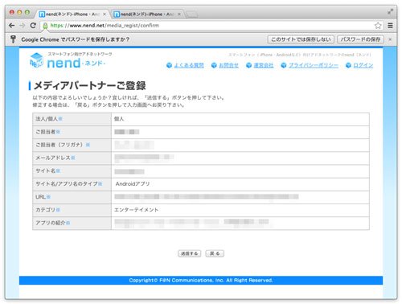Viewport: 402px width, 304px height.
Task: Click the メディアパートナーご登録 heading
Action: pyautogui.click(x=90, y=85)
